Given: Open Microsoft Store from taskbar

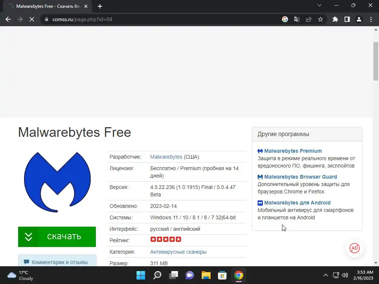Looking at the screenshot, I should click(222, 275).
